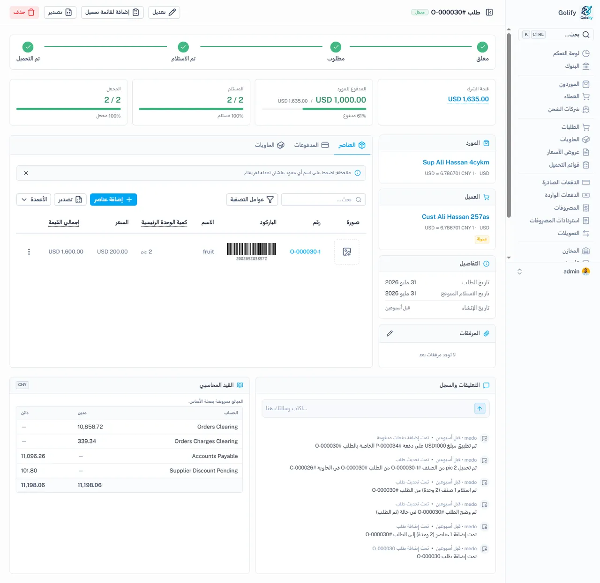Open the الأعمدة columns dropdown
600x583 pixels.
(33, 199)
